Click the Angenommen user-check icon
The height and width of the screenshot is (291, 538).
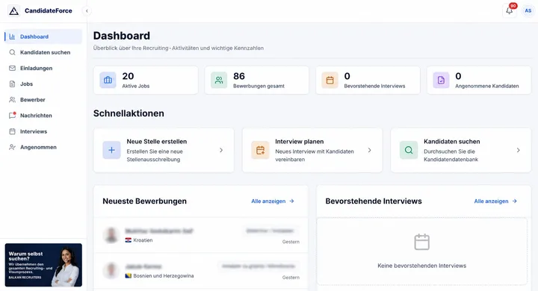point(13,147)
